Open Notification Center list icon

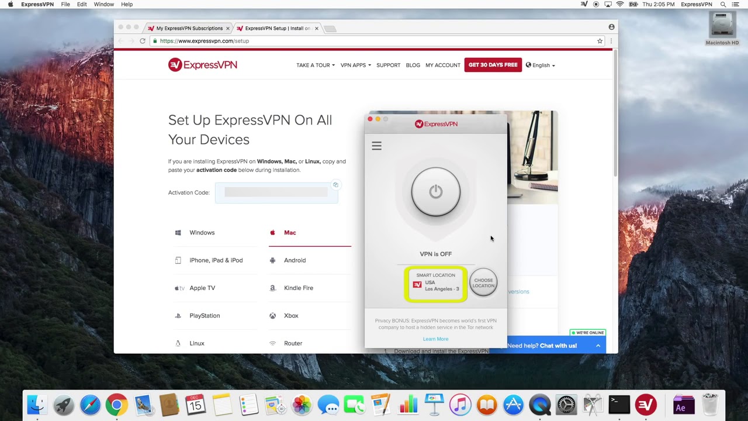[x=735, y=4]
